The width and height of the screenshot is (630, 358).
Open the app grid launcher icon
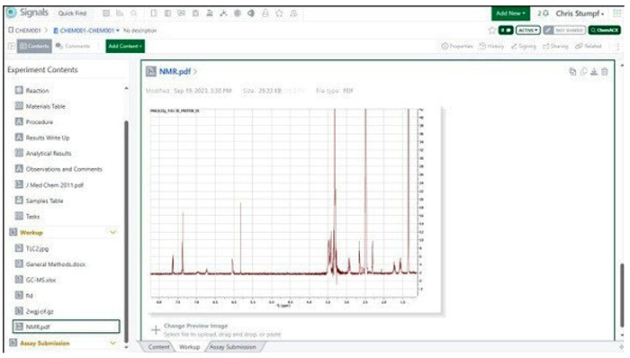click(616, 13)
